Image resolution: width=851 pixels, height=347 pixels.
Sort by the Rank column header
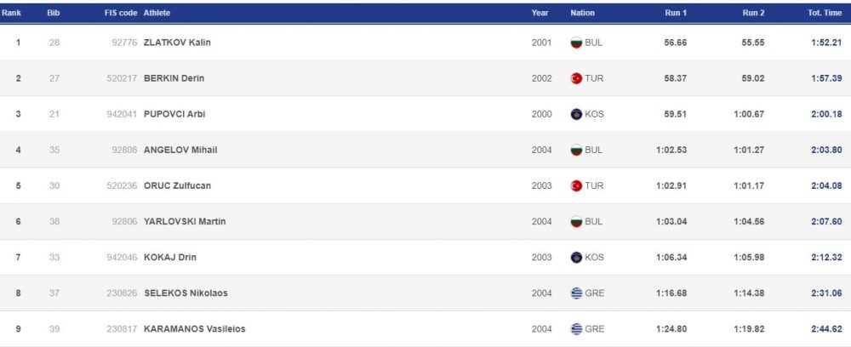(17, 13)
